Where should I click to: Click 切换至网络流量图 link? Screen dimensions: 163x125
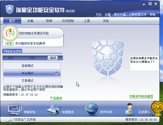point(141,96)
